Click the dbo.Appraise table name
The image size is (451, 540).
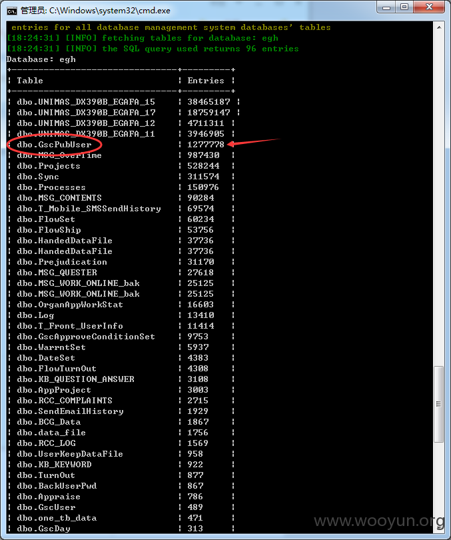point(49,497)
